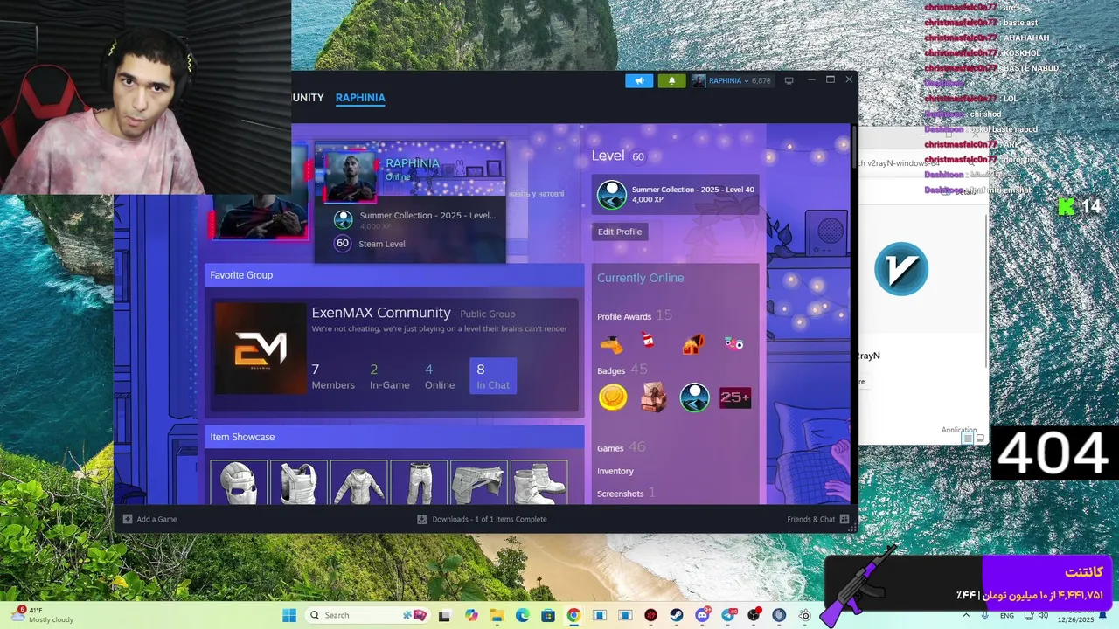Viewport: 1119px width, 629px height.
Task: View the 2 In-Game count
Action: click(389, 377)
